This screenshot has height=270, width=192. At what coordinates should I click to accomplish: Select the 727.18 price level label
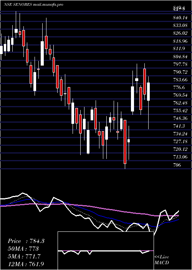(180, 142)
